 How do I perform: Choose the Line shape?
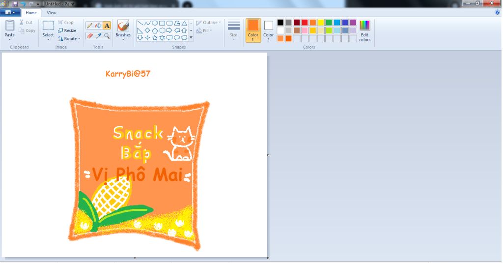[140, 23]
